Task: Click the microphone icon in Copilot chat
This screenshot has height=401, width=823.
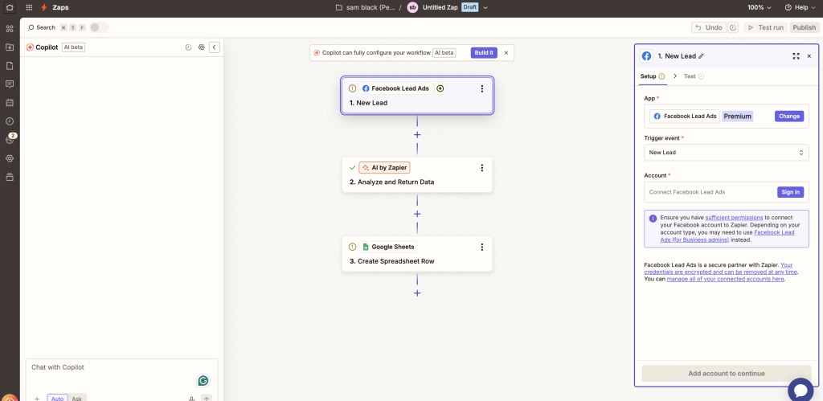Action: [191, 399]
